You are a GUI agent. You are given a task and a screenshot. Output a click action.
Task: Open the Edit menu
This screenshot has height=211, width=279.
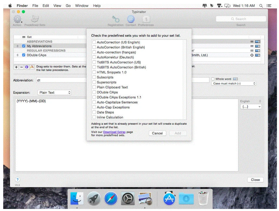(46, 6)
